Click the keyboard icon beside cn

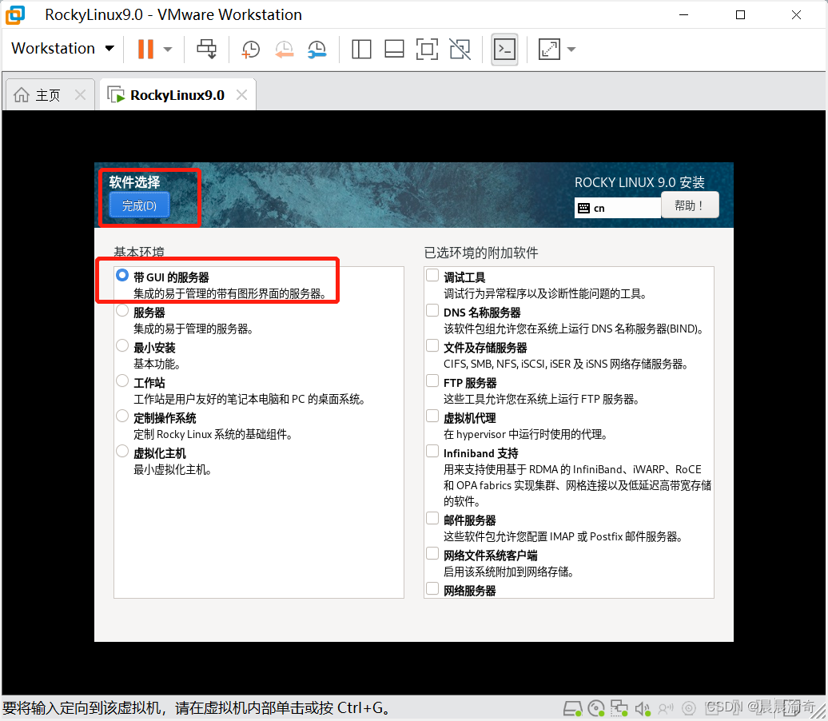583,208
